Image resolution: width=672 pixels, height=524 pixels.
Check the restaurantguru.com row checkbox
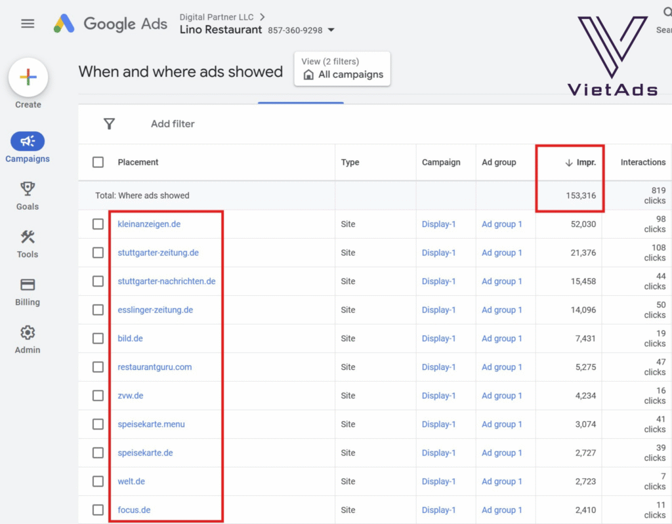98,367
